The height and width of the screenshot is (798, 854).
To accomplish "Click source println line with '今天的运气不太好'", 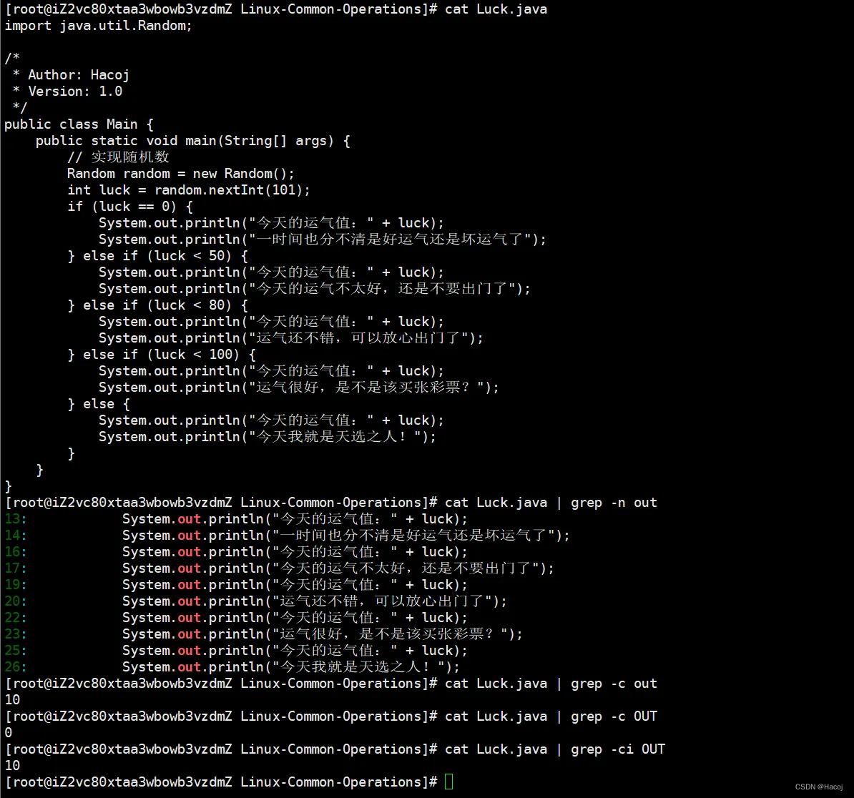I will [314, 289].
